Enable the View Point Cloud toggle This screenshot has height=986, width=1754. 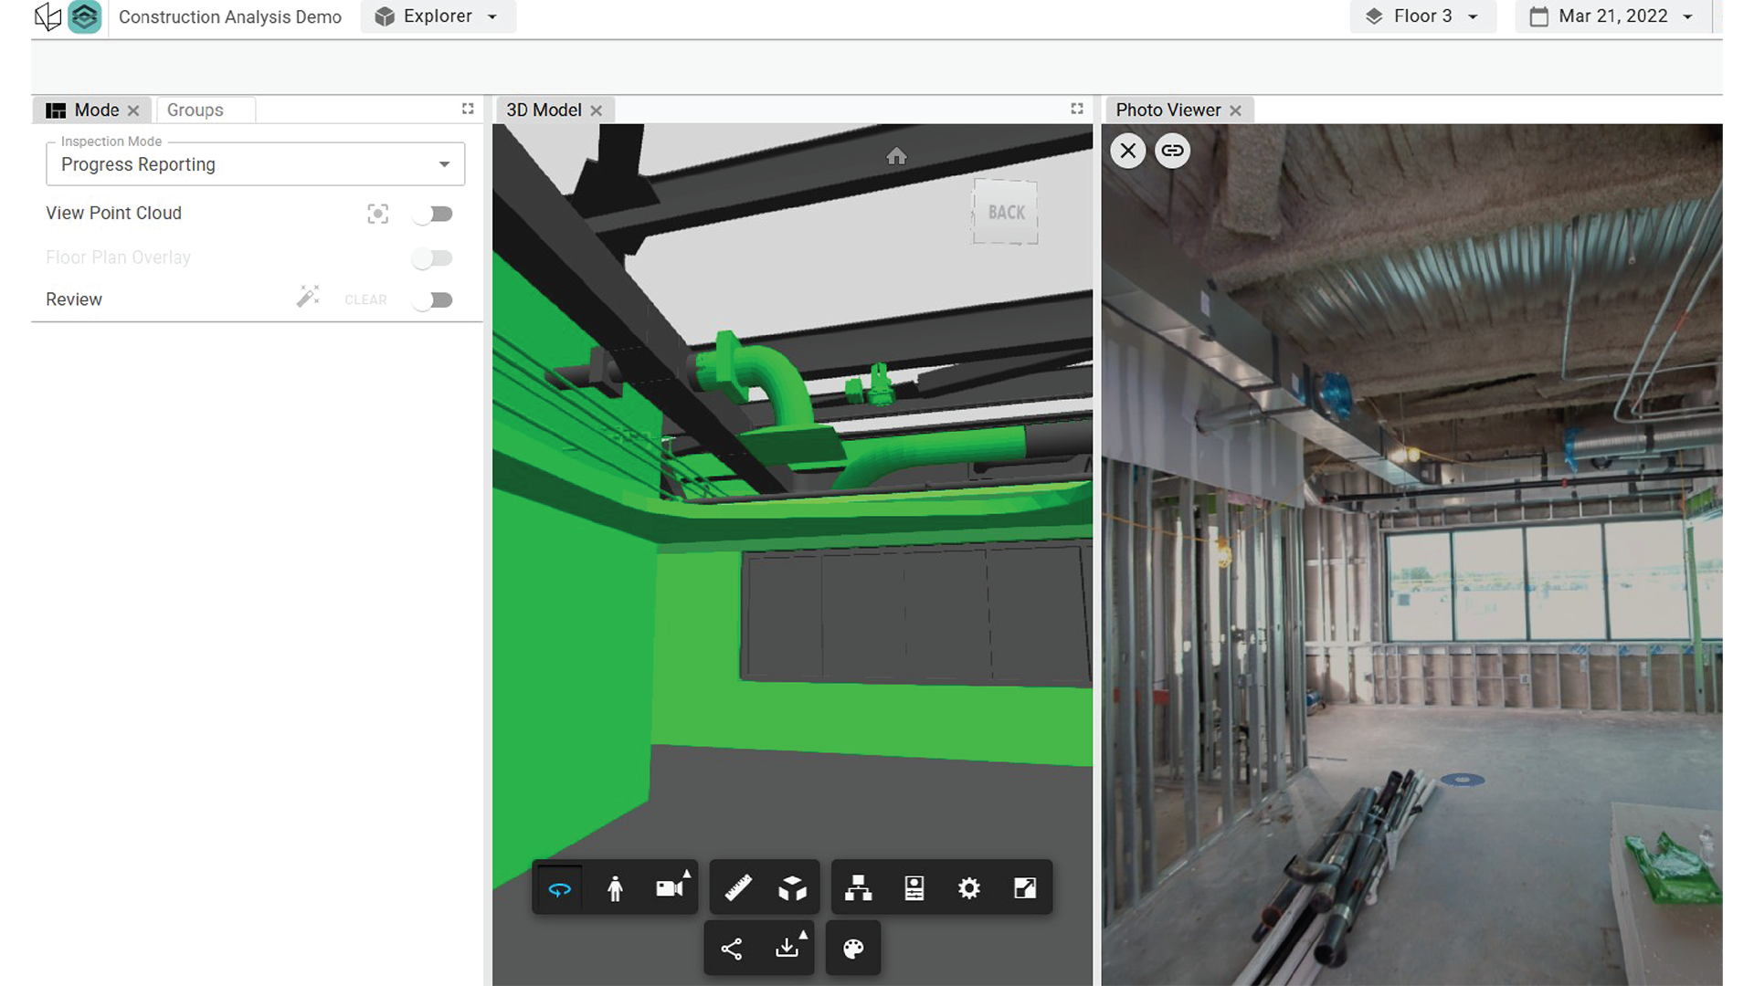tap(432, 214)
